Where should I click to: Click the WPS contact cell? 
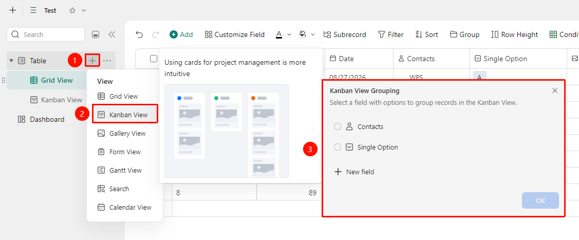pos(416,77)
